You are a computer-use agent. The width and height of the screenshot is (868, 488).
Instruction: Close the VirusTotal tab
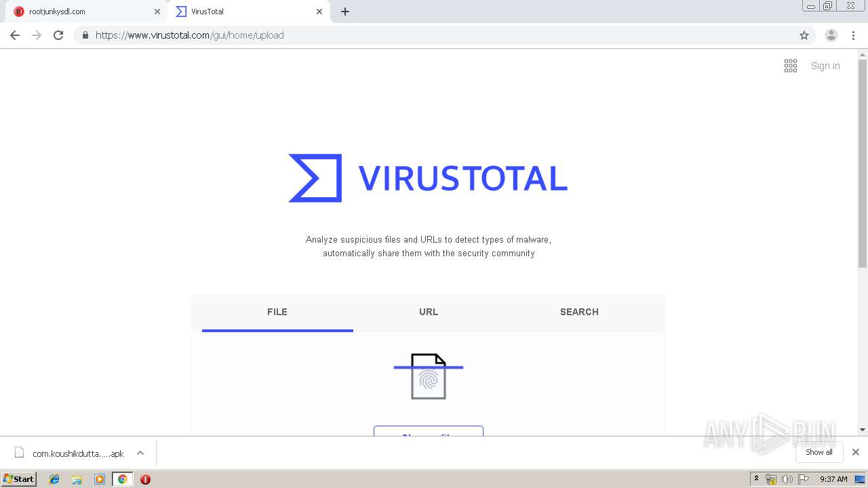[319, 12]
